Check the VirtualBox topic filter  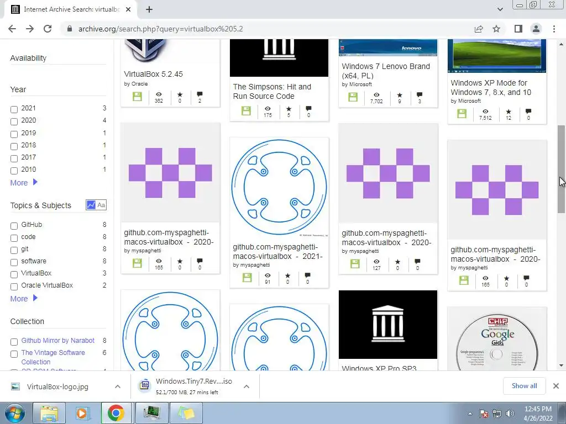14,274
